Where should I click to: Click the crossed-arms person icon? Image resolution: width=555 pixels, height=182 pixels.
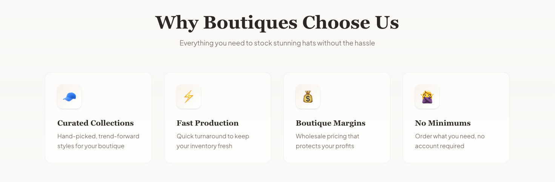427,97
